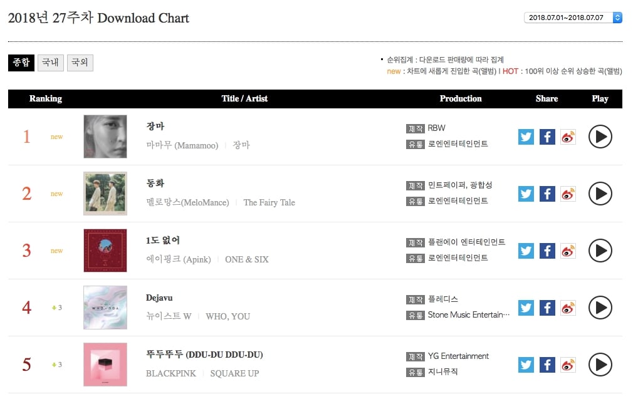Select the 종합 chart tab
Image resolution: width=633 pixels, height=399 pixels.
point(21,63)
